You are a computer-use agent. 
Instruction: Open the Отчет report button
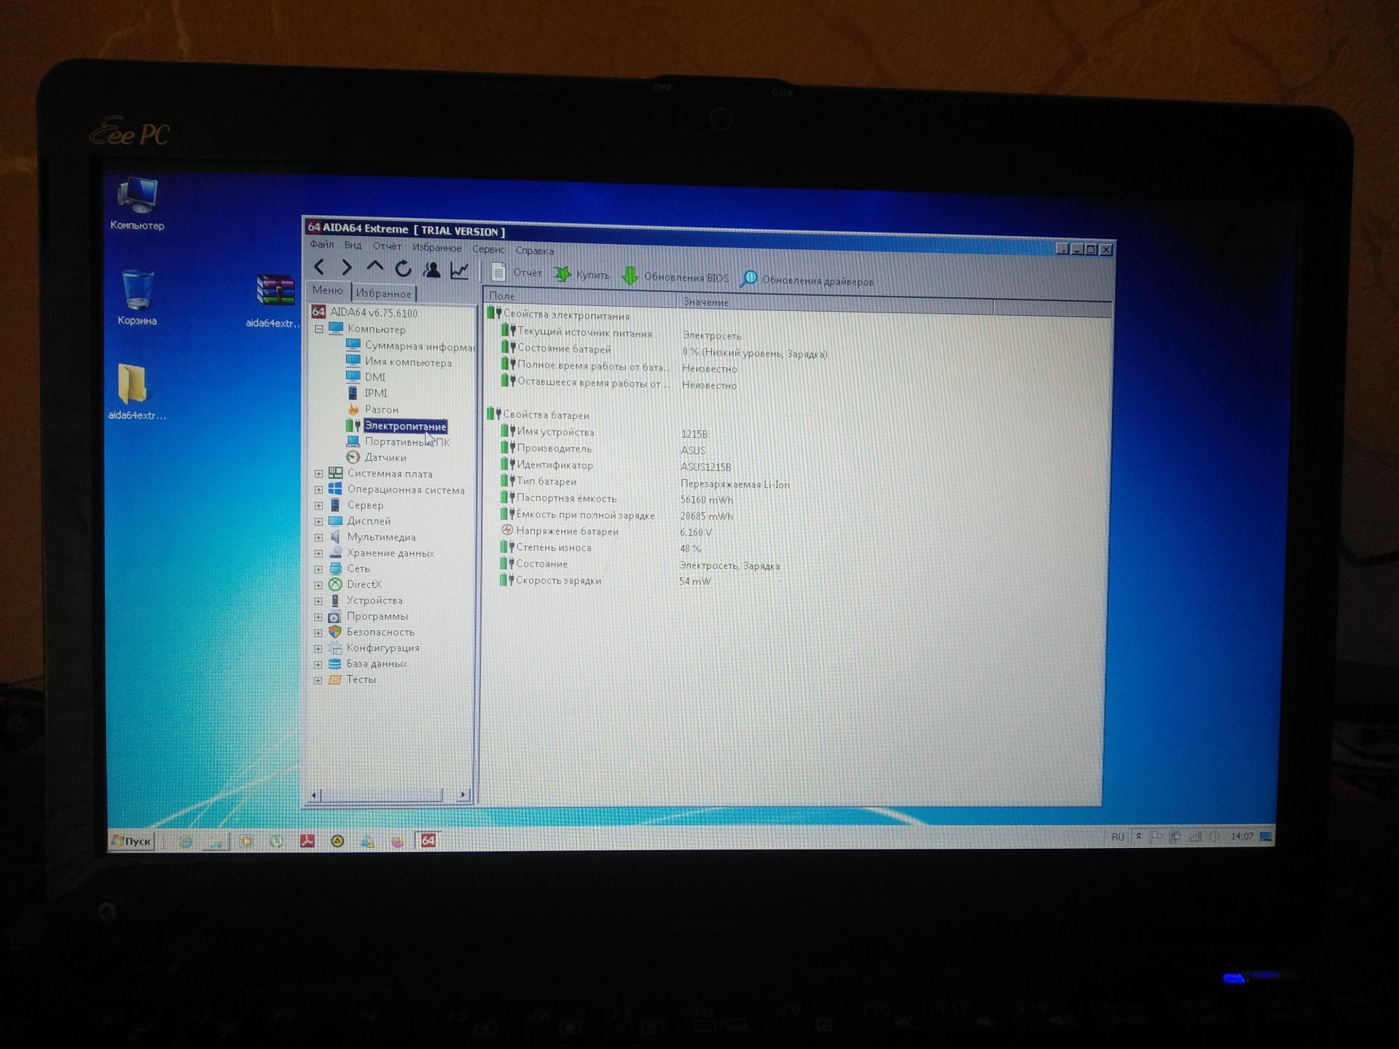pyautogui.click(x=517, y=272)
